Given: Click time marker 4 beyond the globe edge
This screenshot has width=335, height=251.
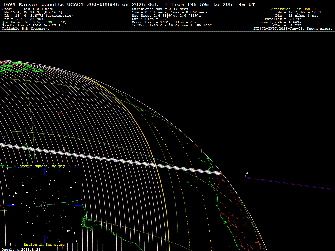Looking at the screenshot, I should pyautogui.click(x=247, y=173).
